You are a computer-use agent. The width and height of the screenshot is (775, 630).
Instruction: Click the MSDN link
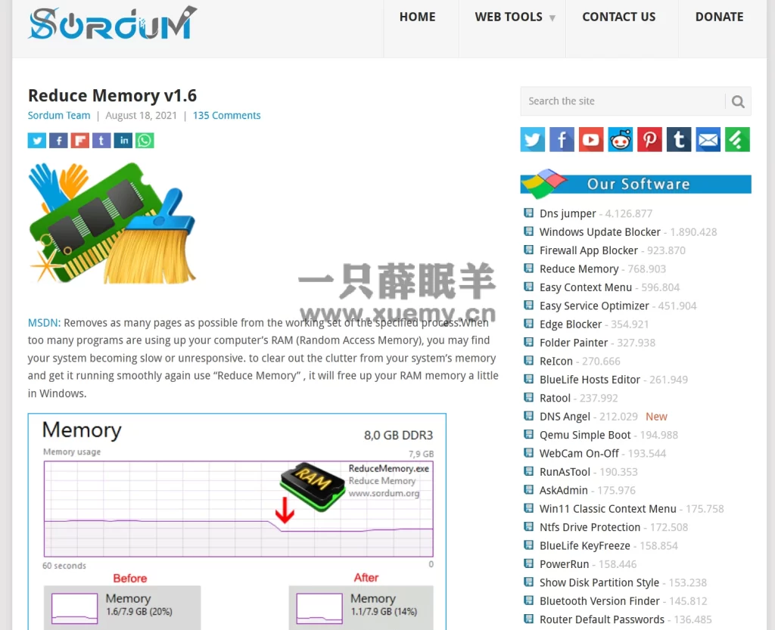(x=44, y=323)
